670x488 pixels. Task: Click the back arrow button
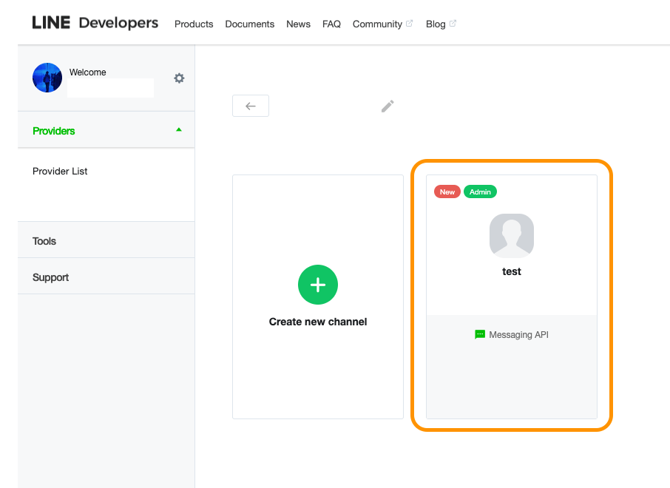pos(251,106)
